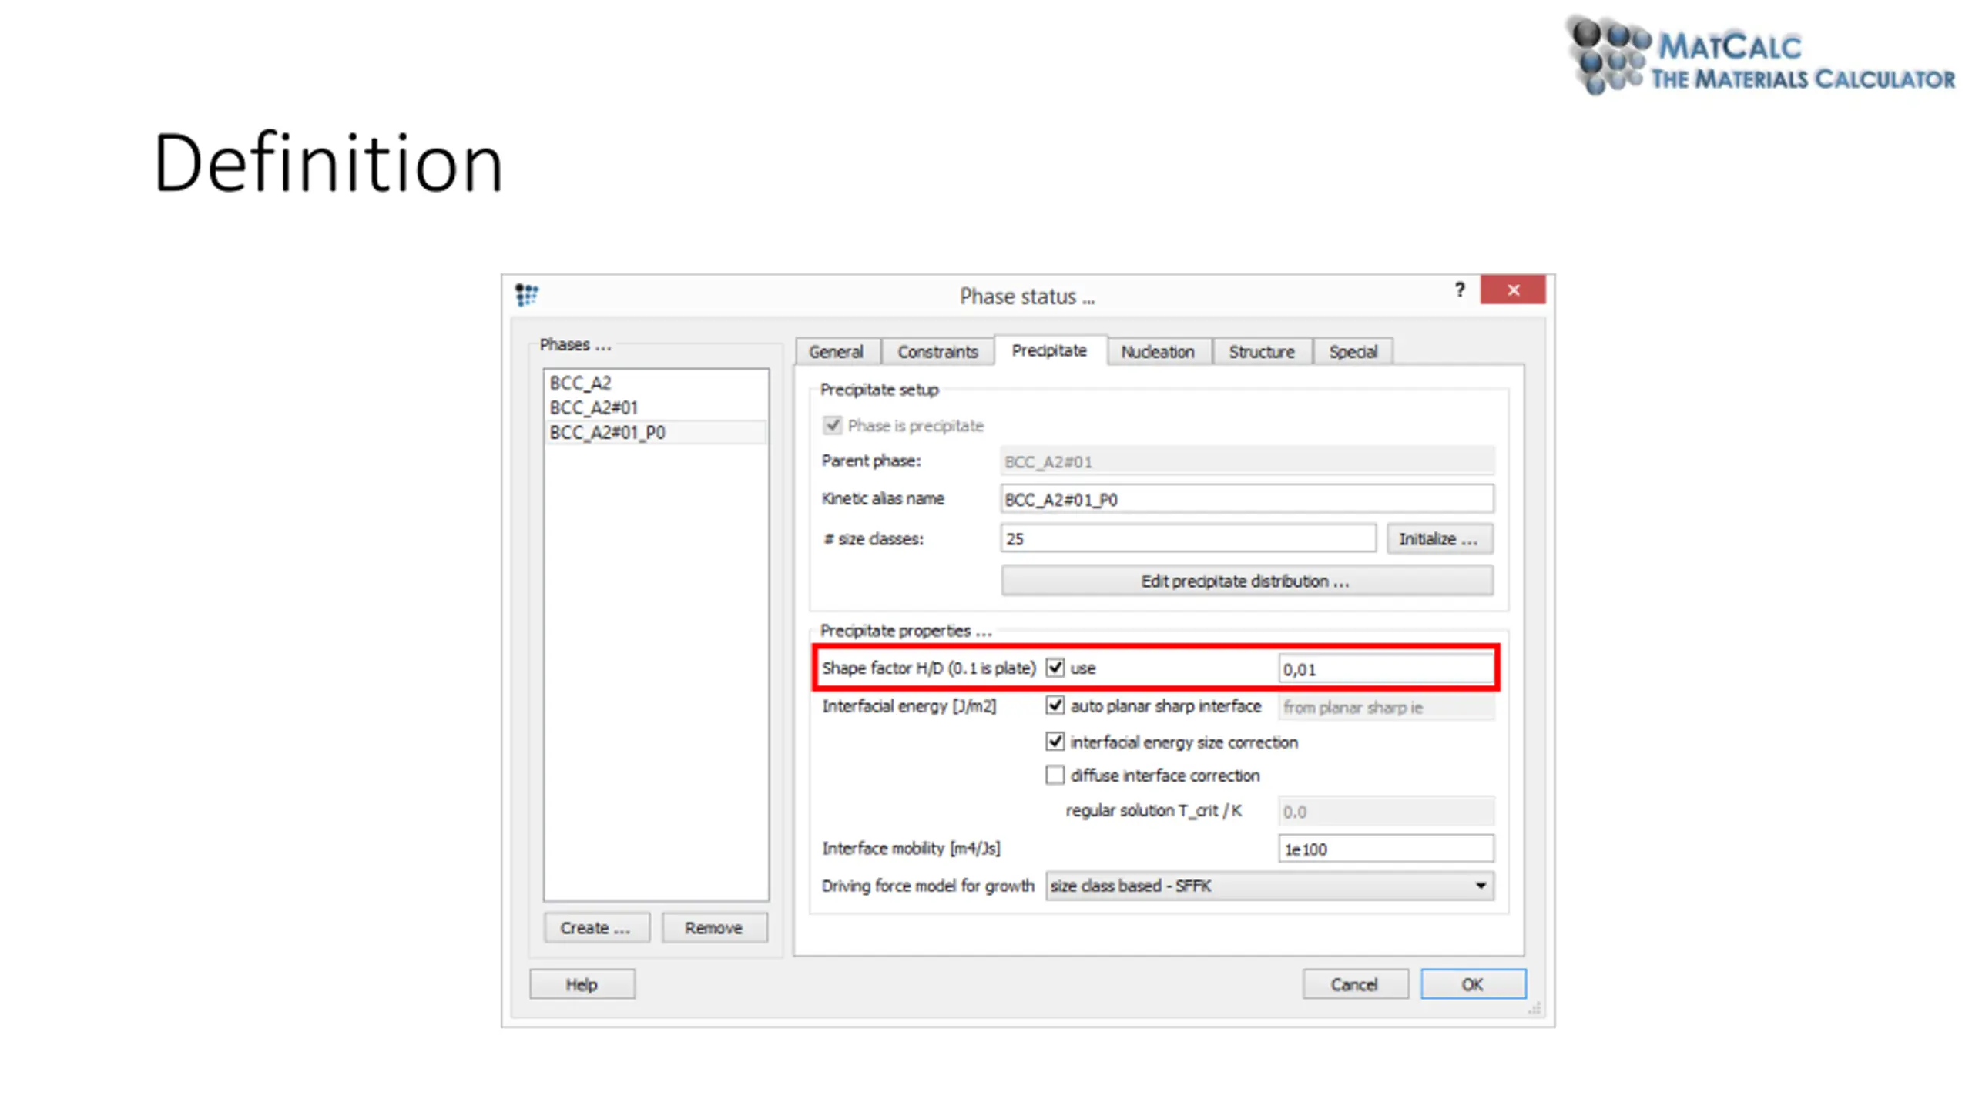Click the Initialize button
The image size is (1972, 1109).
click(1440, 538)
